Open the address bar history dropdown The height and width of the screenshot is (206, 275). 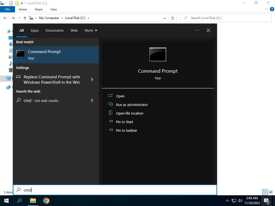pyautogui.click(x=165, y=18)
